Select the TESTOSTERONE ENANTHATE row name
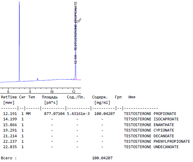Screen dimensions: 193x162 (x=149, y=125)
